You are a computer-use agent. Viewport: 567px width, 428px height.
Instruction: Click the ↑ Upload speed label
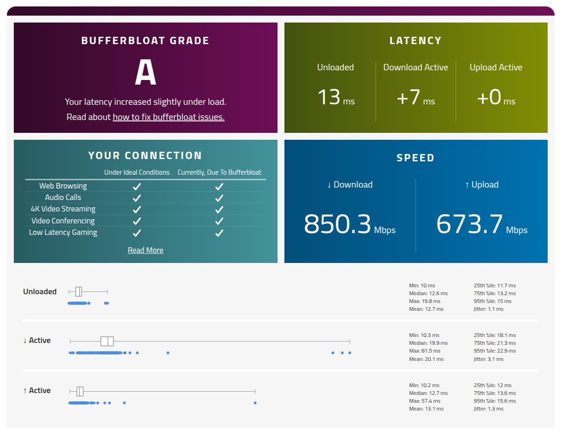tap(482, 184)
